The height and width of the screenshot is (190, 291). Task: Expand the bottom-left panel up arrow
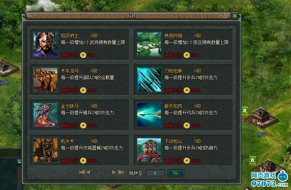pyautogui.click(x=19, y=162)
